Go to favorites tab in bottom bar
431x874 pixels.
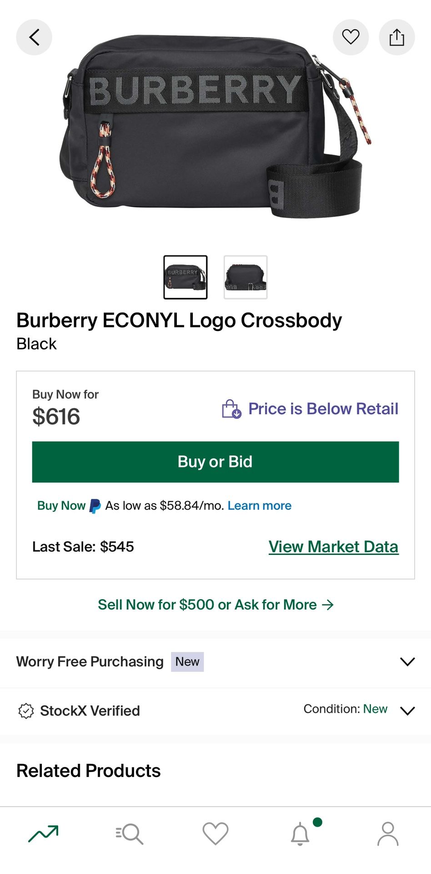[x=215, y=834]
